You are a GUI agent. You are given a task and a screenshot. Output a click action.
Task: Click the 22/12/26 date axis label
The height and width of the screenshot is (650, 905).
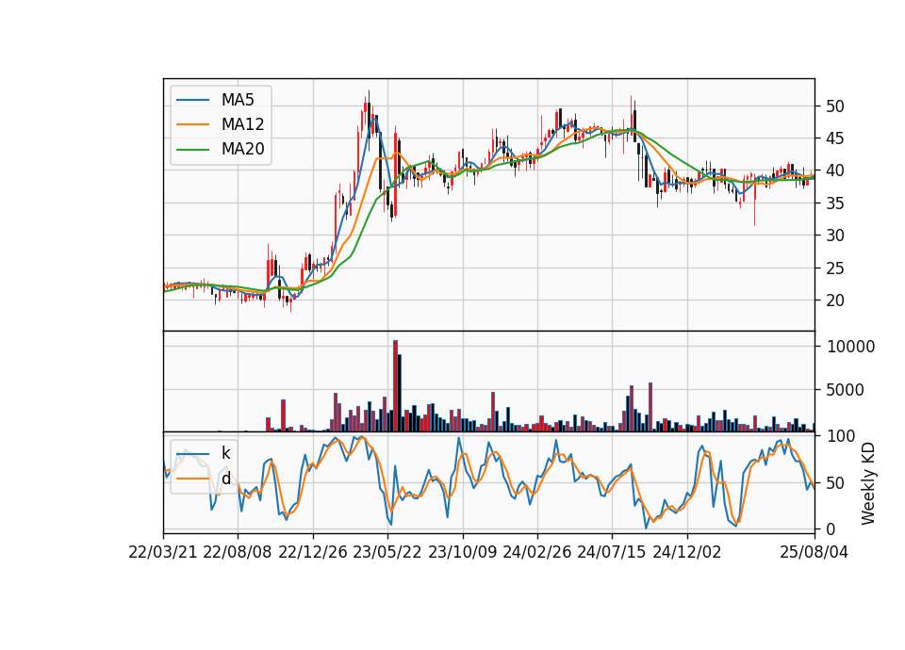pos(313,552)
